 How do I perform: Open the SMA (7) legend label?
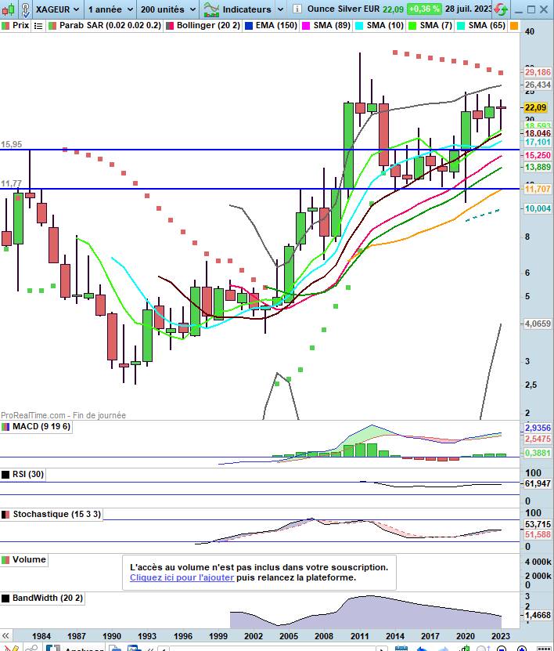coord(436,25)
